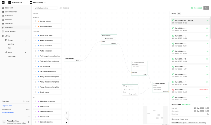Image resolution: width=211 pixels, height=125 pixels.
Task: Click drag handle of Stock image
Action: [35, 92]
